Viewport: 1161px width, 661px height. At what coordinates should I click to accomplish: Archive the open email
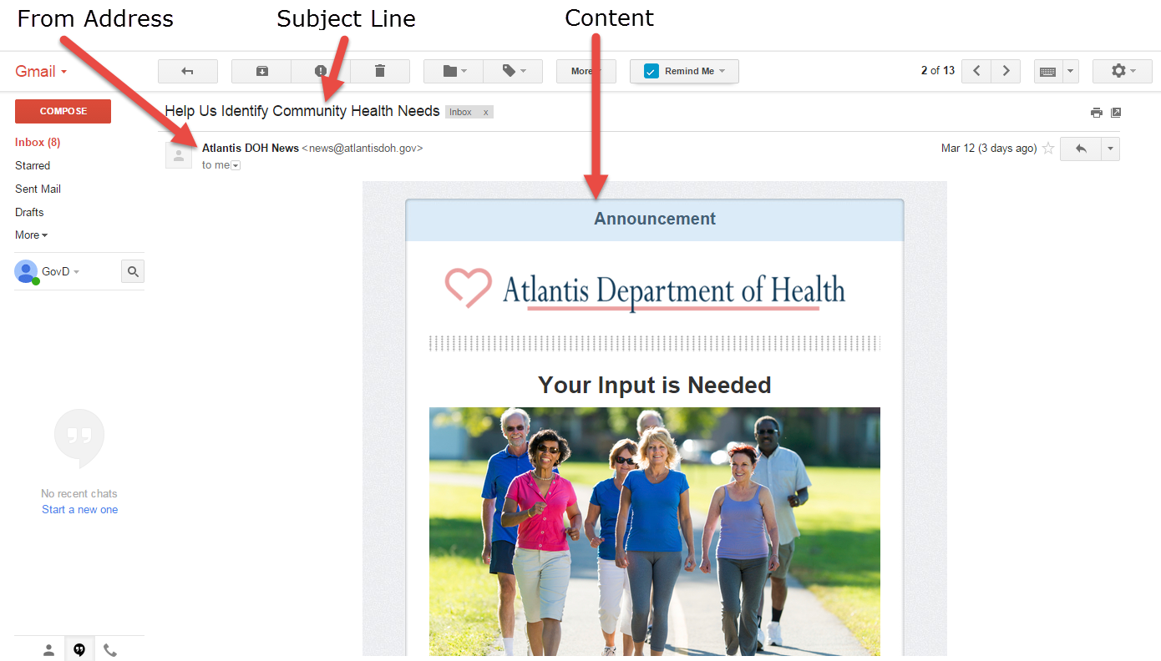pyautogui.click(x=261, y=71)
